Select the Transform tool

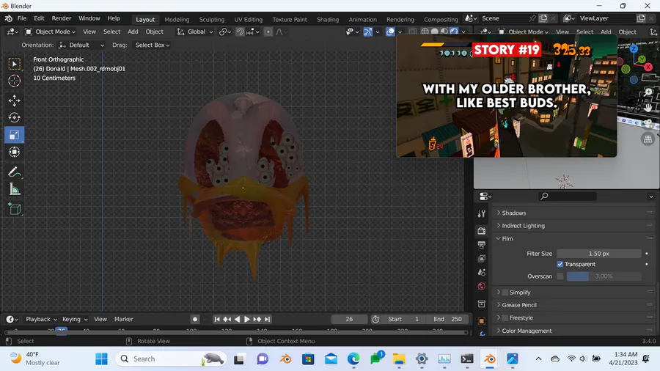(15, 152)
